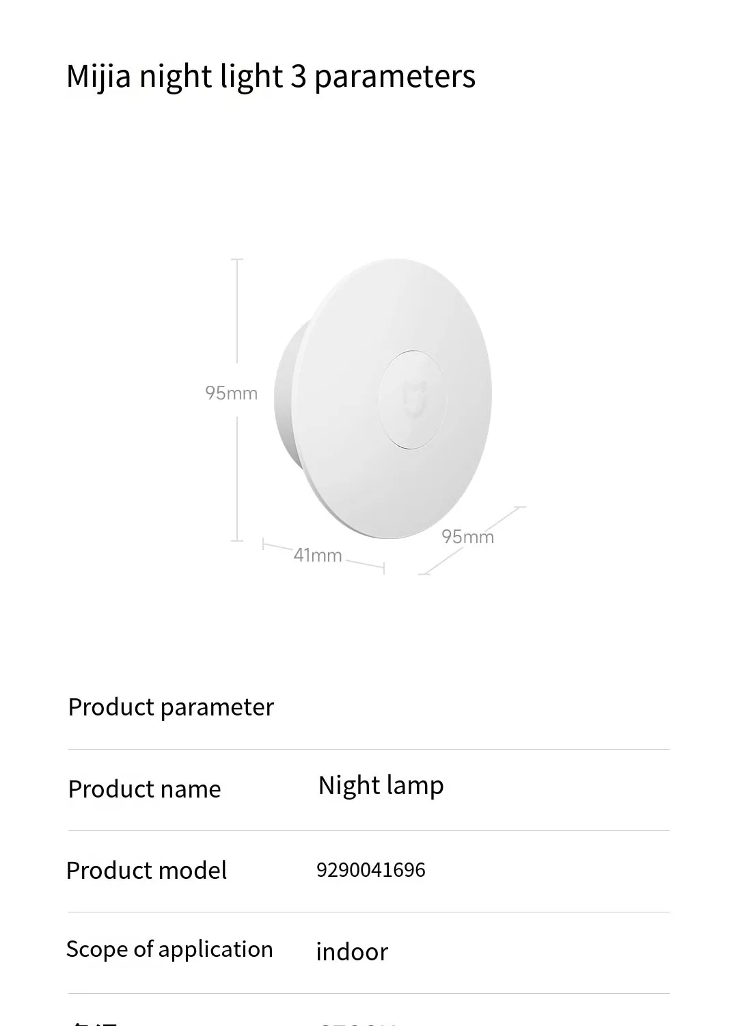
Task: Select the "Product parameter" heading
Action: [171, 707]
